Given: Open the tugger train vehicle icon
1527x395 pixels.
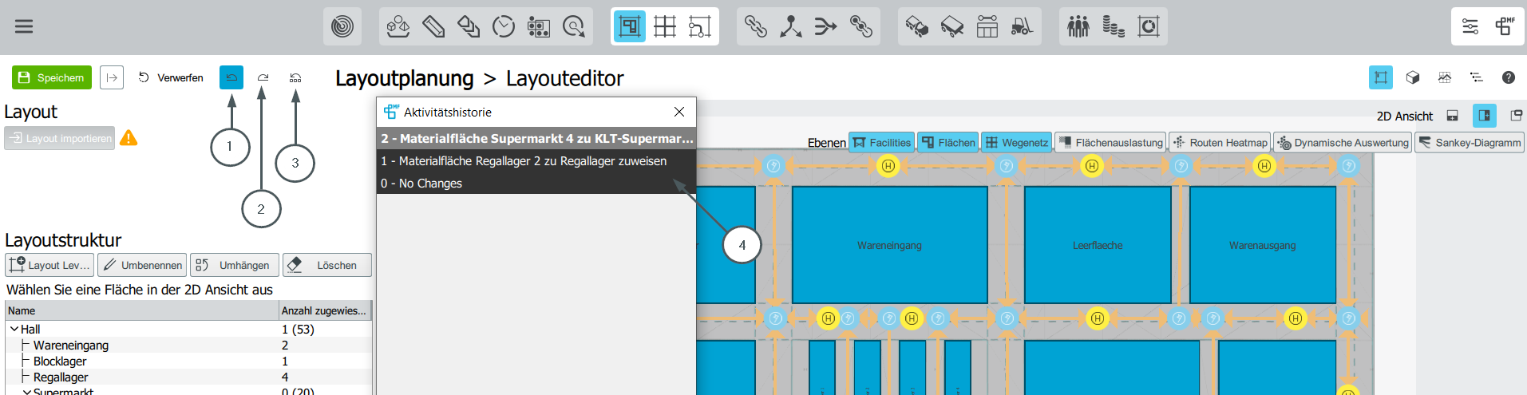Looking at the screenshot, I should pyautogui.click(x=917, y=26).
